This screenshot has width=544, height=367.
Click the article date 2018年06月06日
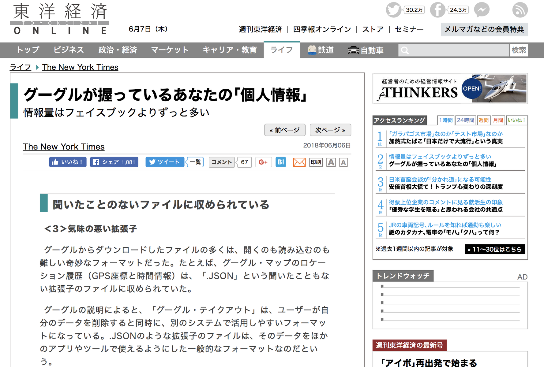(327, 145)
